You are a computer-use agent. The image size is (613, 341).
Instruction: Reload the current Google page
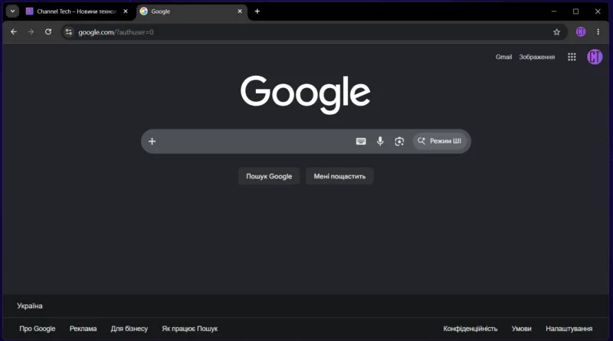point(48,32)
